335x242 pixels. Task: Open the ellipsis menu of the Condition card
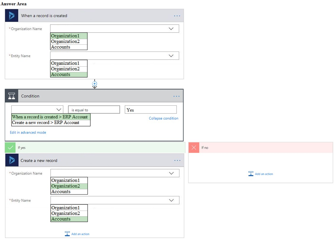[x=177, y=96]
